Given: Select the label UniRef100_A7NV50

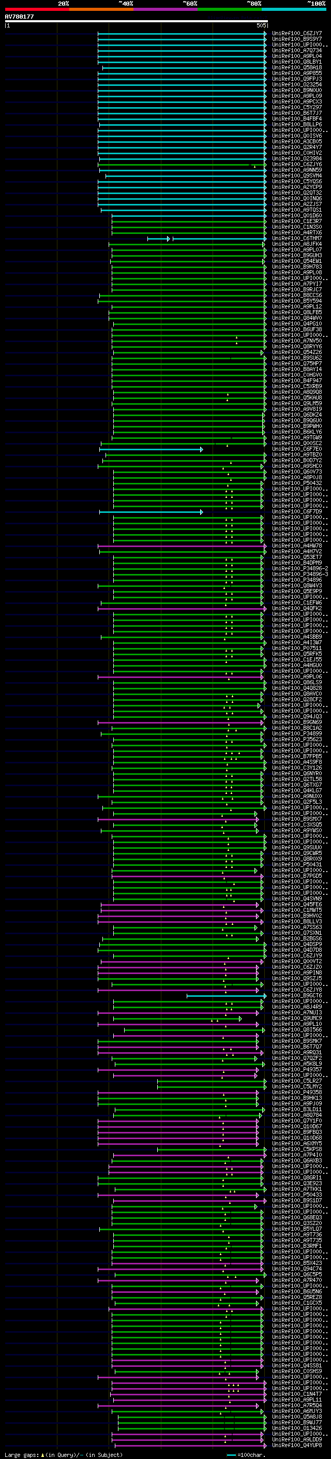Looking at the screenshot, I should tap(297, 341).
